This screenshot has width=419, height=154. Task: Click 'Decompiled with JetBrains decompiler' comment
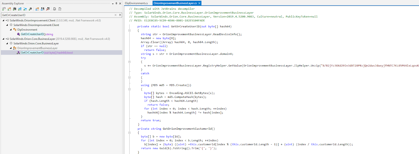click(164, 9)
